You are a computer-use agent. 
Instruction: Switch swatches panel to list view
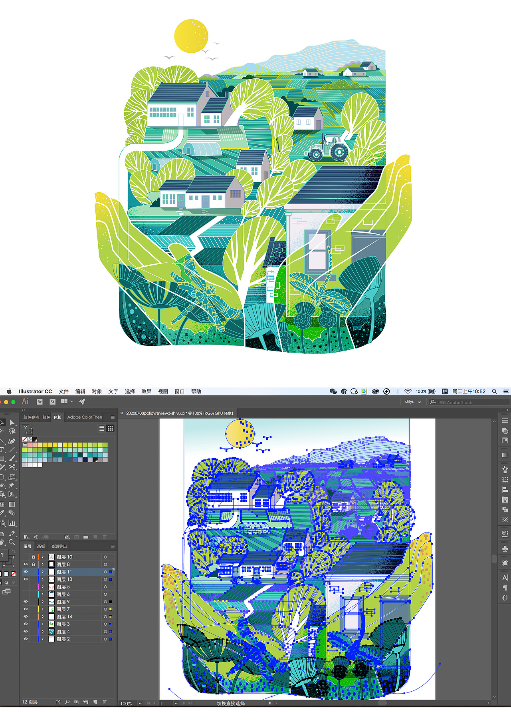pyautogui.click(x=102, y=428)
